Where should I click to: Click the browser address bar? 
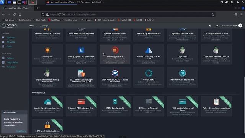click(x=128, y=15)
